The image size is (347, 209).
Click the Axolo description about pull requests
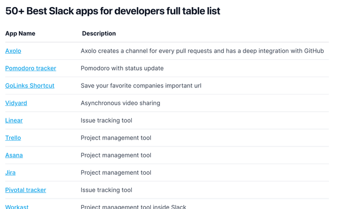[x=202, y=51]
